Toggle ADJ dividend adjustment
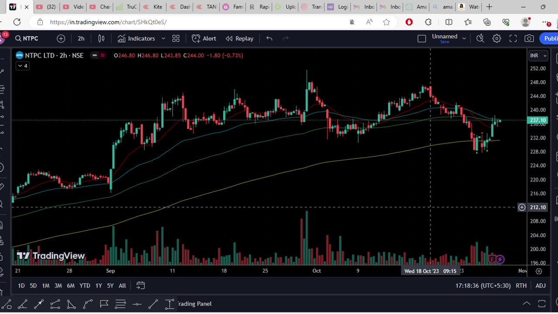 pyautogui.click(x=541, y=286)
